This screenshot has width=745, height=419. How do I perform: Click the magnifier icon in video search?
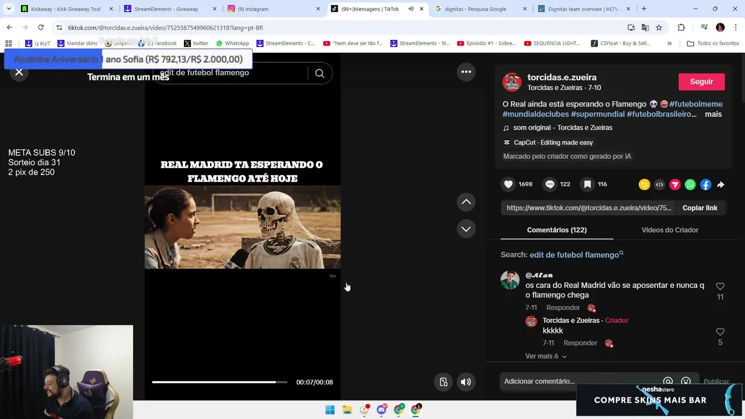click(320, 73)
